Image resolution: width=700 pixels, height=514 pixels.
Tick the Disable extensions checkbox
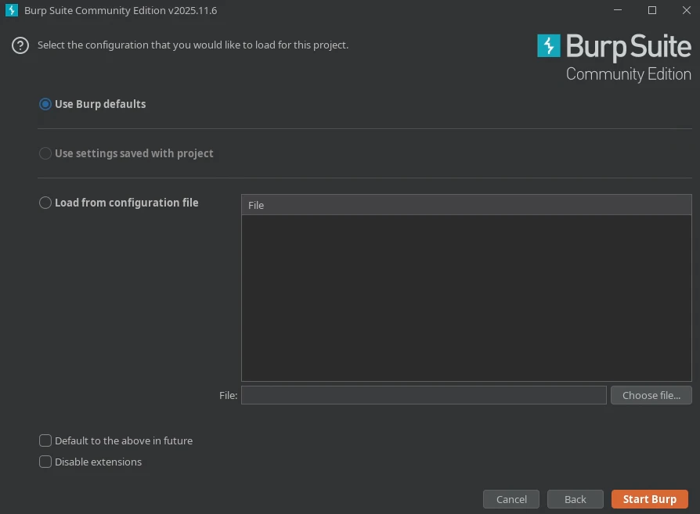pos(45,462)
